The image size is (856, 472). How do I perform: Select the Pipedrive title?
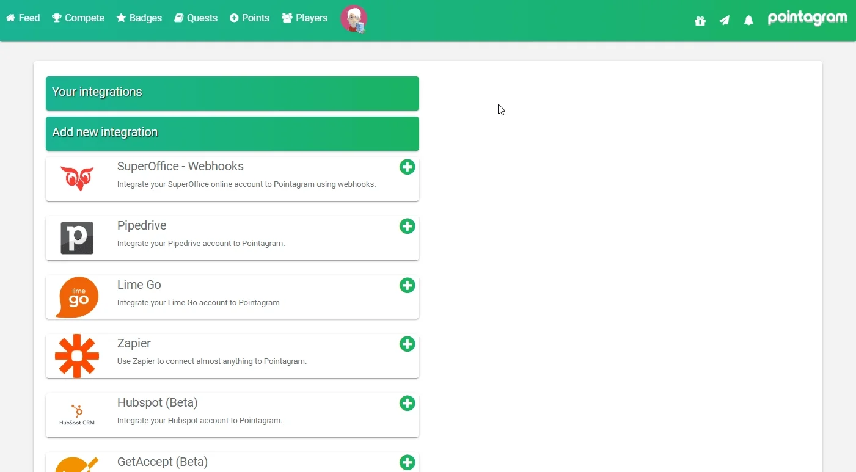[x=142, y=225]
